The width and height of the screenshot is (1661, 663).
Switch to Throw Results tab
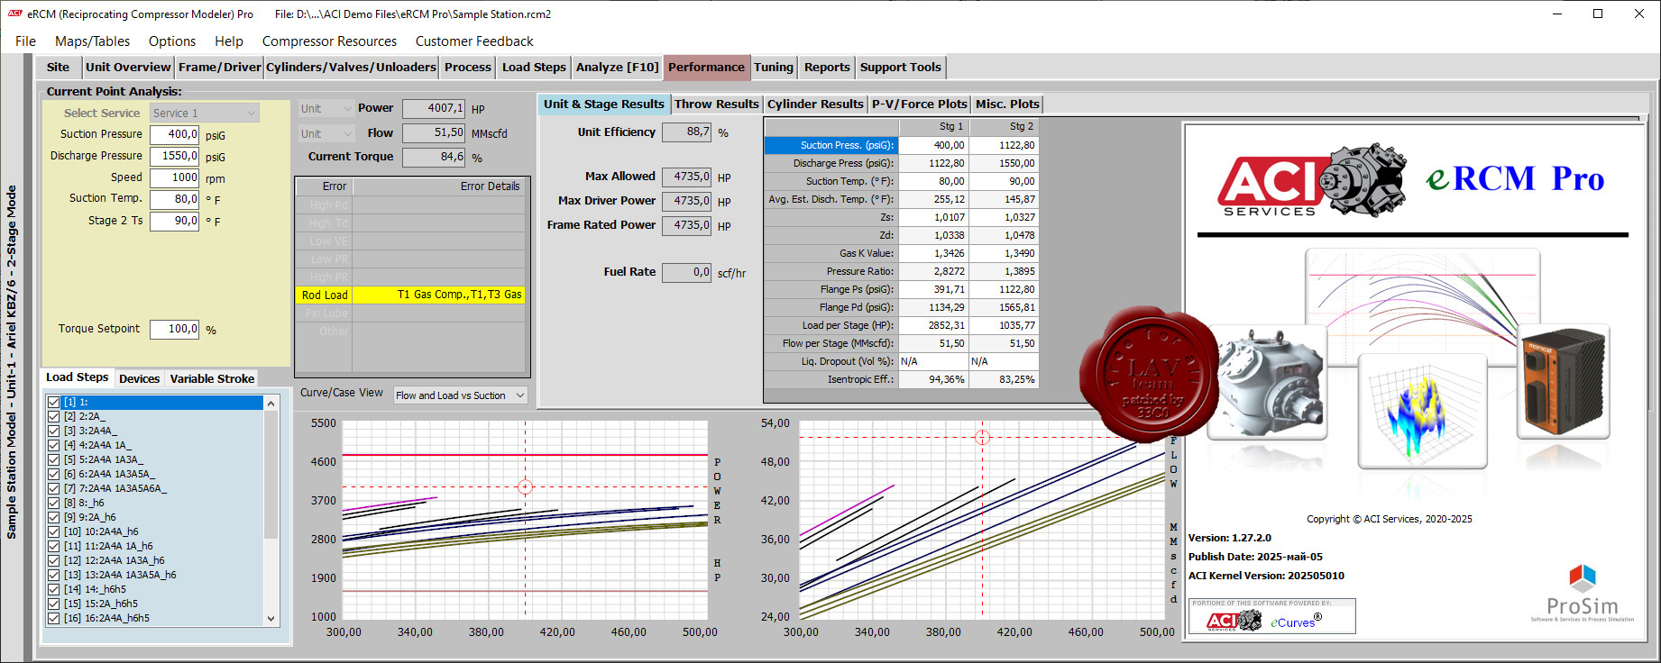pyautogui.click(x=717, y=104)
